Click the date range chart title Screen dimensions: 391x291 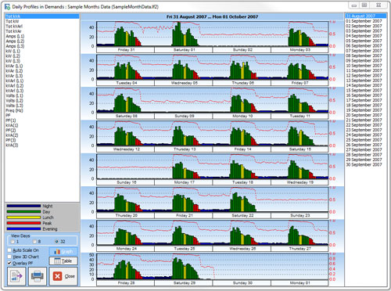[x=212, y=16]
